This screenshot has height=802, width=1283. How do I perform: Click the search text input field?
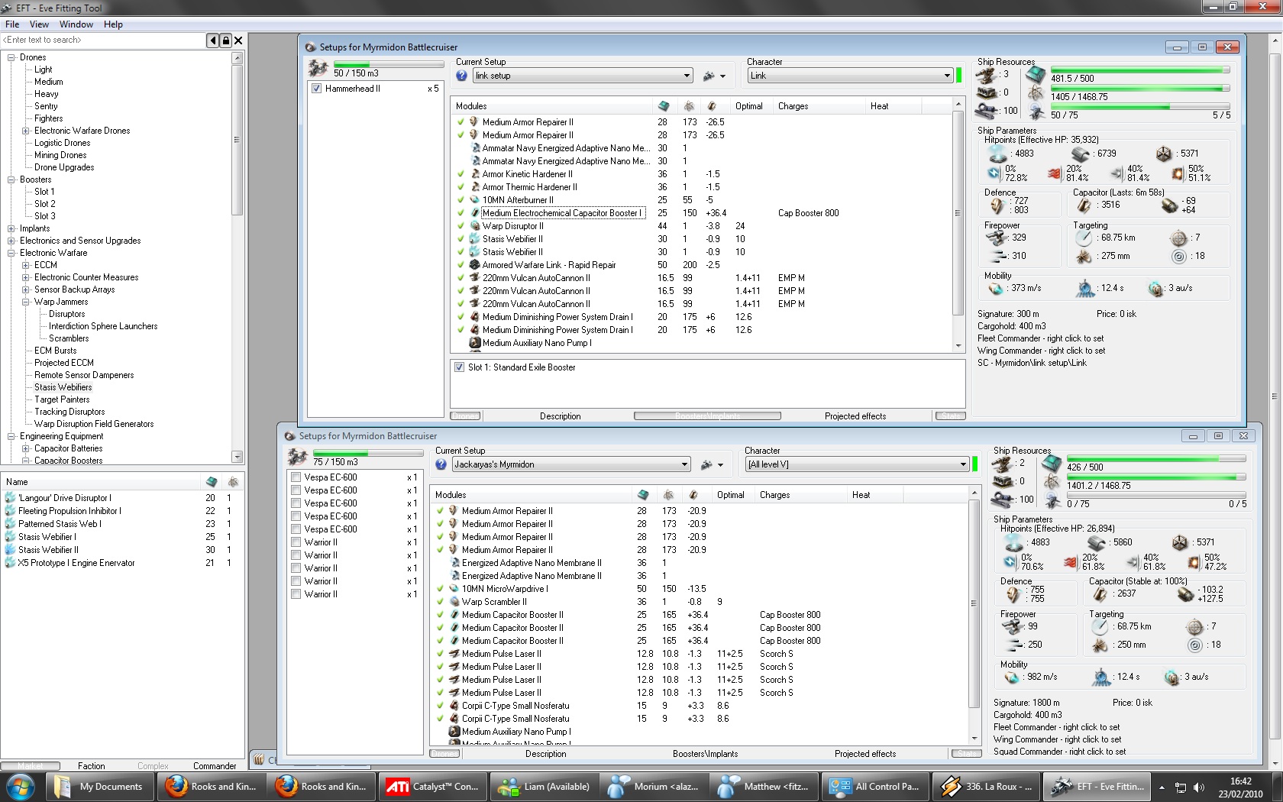click(103, 40)
